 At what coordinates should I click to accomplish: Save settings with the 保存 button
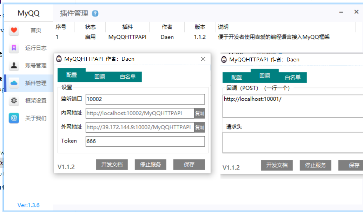point(189,165)
